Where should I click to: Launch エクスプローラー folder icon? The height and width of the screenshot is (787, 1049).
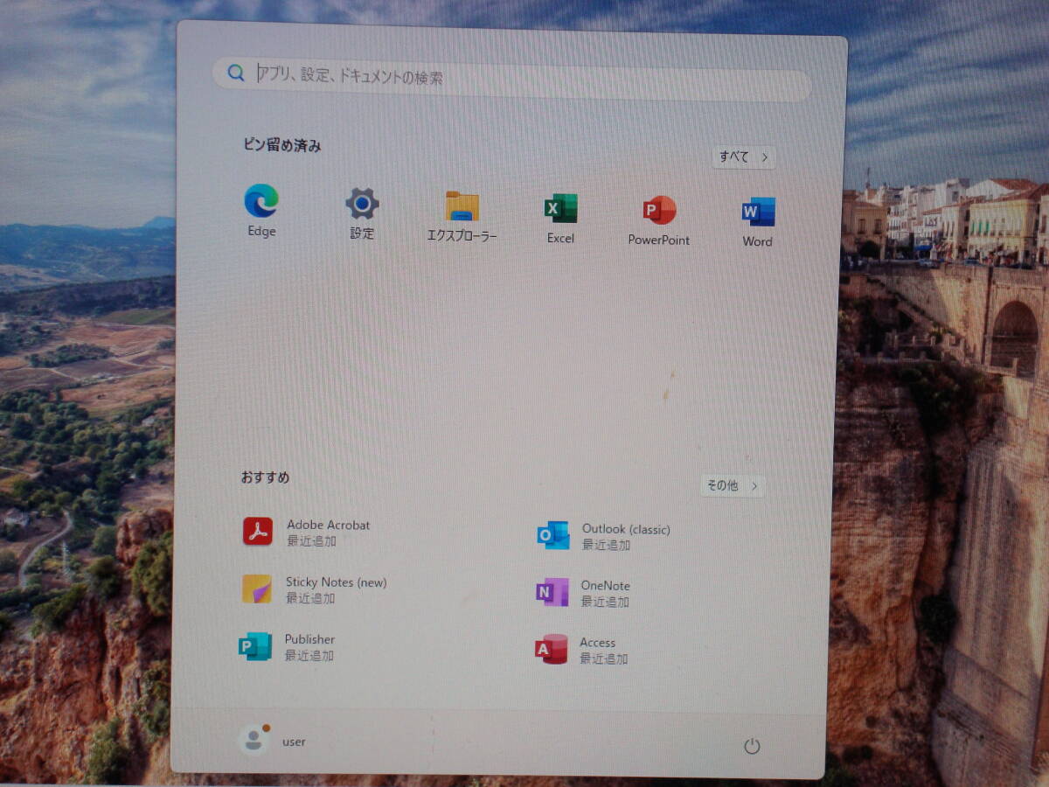(x=462, y=206)
